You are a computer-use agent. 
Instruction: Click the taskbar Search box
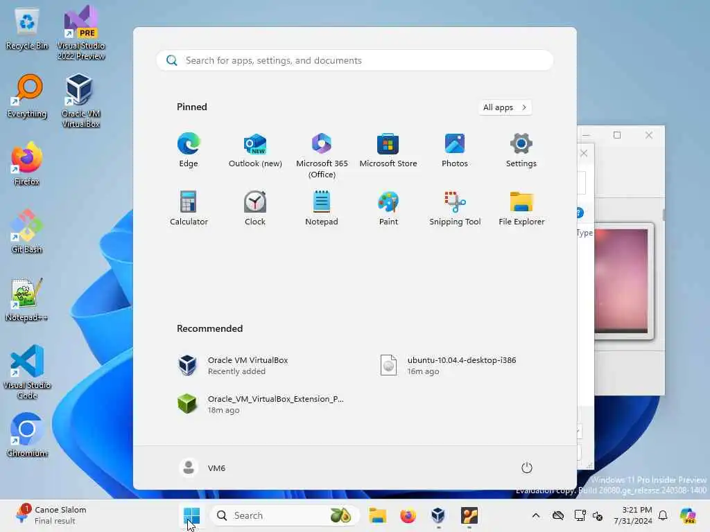284,515
